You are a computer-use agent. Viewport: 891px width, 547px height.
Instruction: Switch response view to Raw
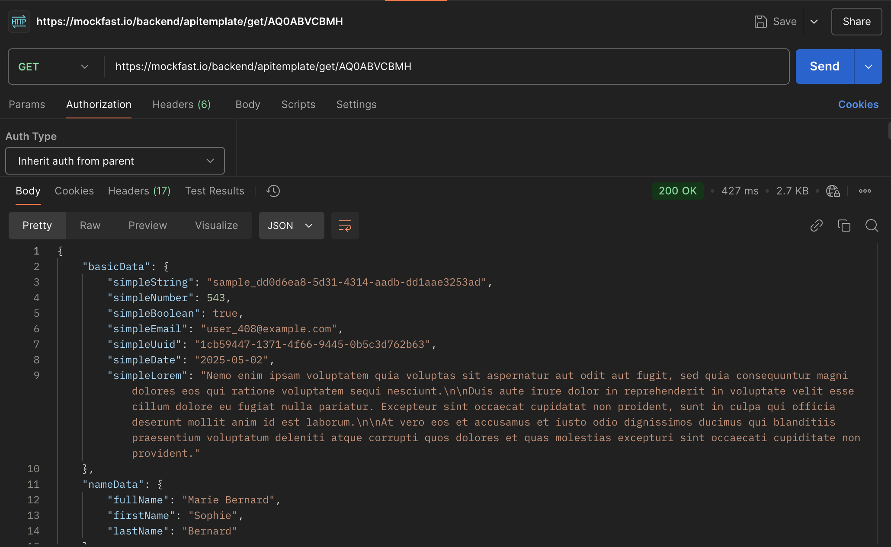click(x=90, y=226)
